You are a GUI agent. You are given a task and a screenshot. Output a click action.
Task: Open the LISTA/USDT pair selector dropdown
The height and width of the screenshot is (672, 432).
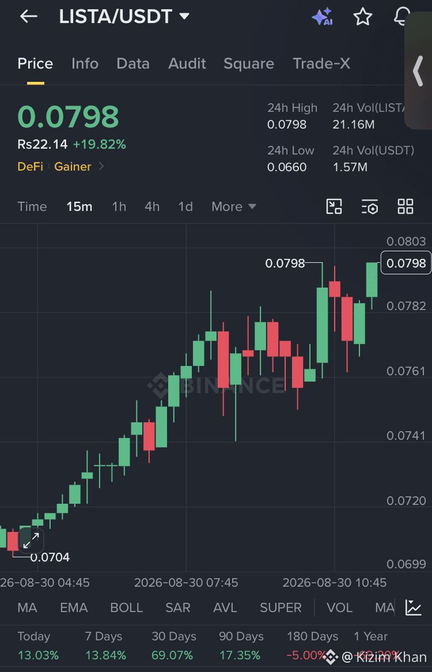point(124,17)
